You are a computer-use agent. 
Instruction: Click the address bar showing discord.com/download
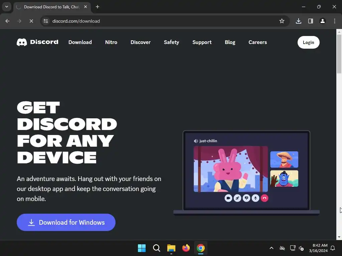(x=165, y=21)
